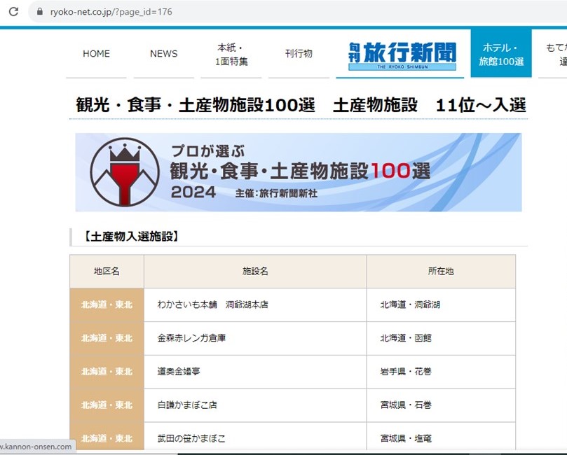
Task: Open the 刊行物 menu item
Action: [299, 54]
